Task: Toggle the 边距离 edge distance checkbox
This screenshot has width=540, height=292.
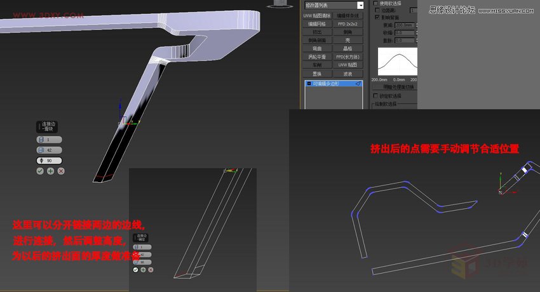Action: (377, 10)
